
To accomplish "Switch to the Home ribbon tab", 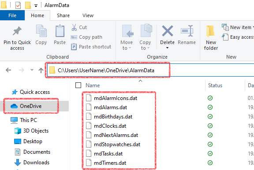I will (37, 15).
